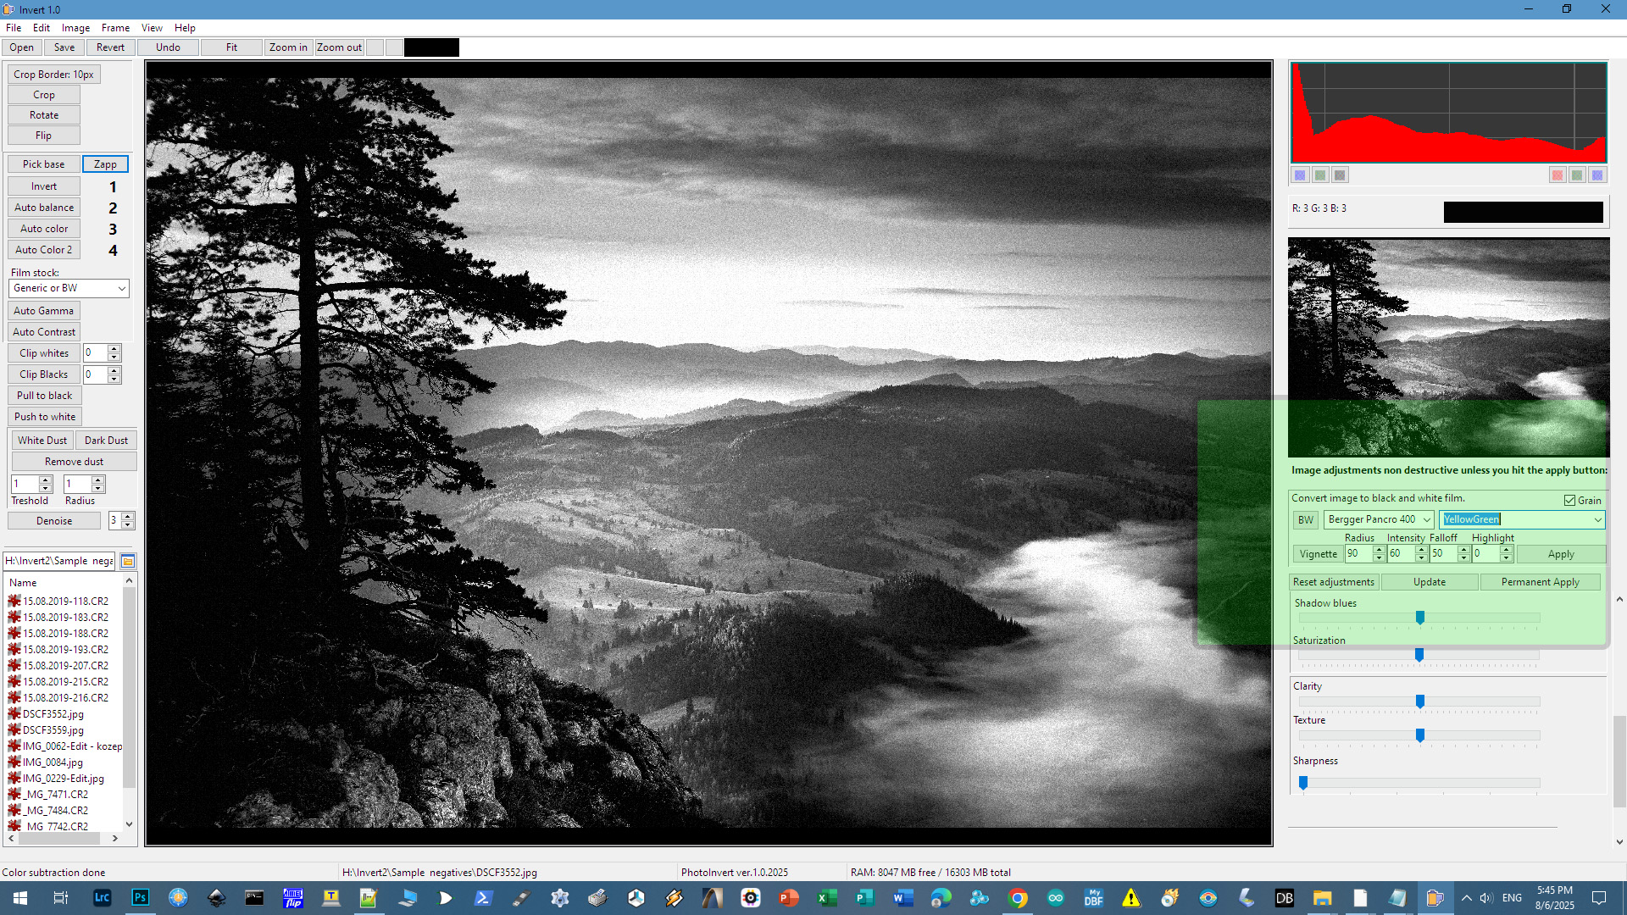Open Task View on taskbar
Viewport: 1627px width, 915px height.
click(60, 898)
